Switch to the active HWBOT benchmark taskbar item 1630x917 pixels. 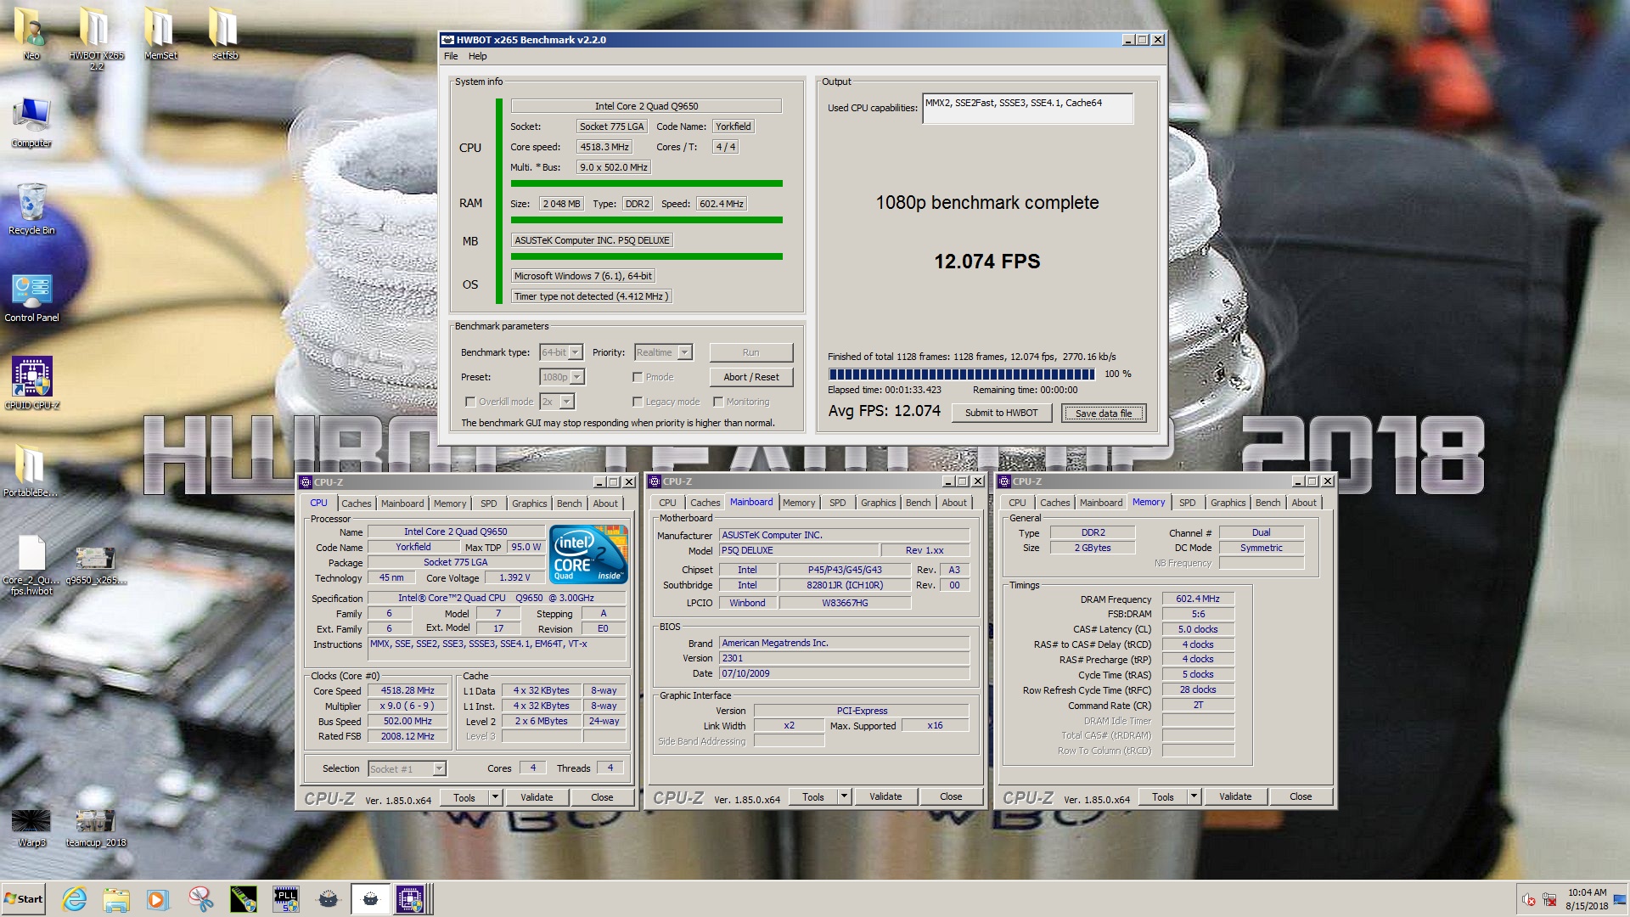(370, 899)
